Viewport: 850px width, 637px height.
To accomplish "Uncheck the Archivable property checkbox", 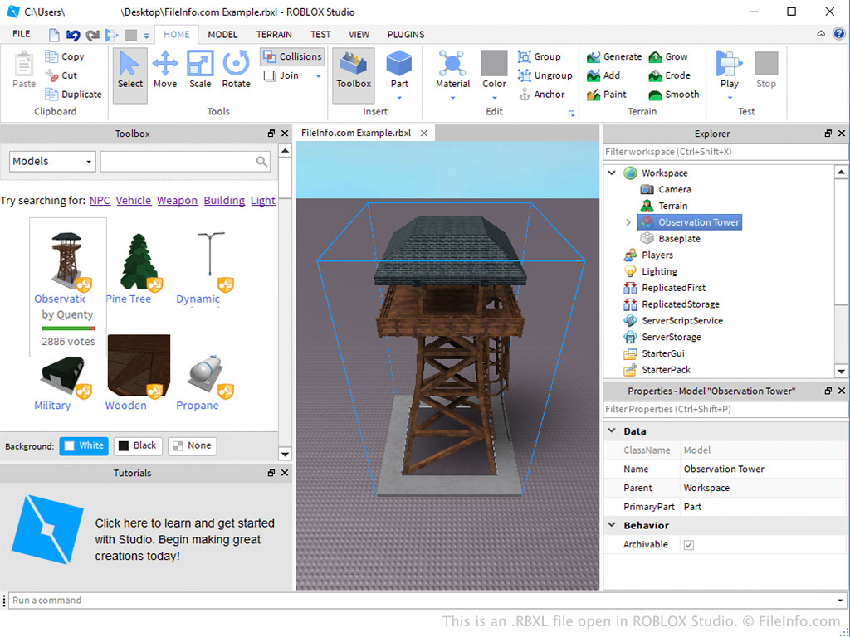I will point(689,545).
